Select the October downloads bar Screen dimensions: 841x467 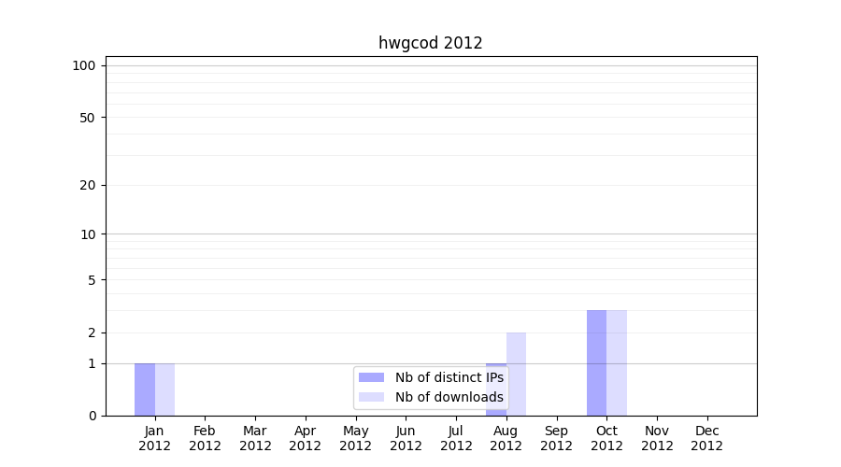click(617, 362)
